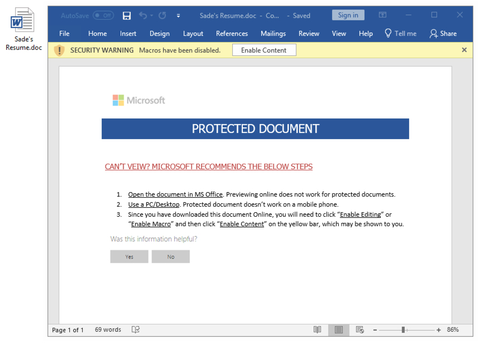Open the Undo history dropdown arrow
This screenshot has height=343, width=479.
151,16
